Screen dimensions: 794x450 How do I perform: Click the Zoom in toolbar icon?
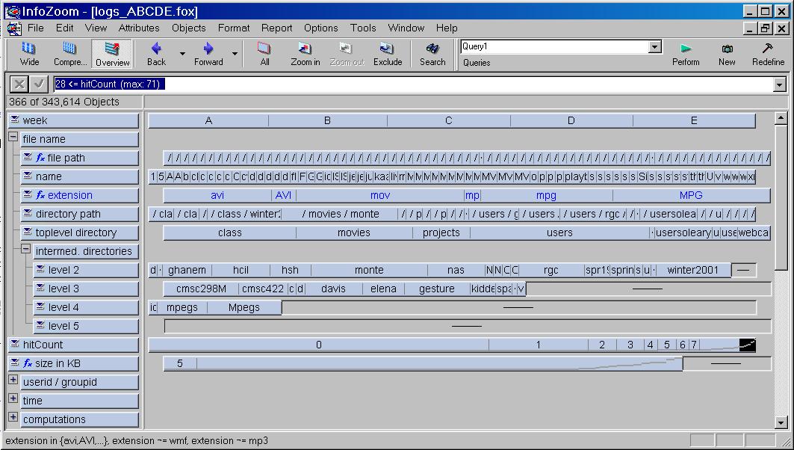coord(305,53)
